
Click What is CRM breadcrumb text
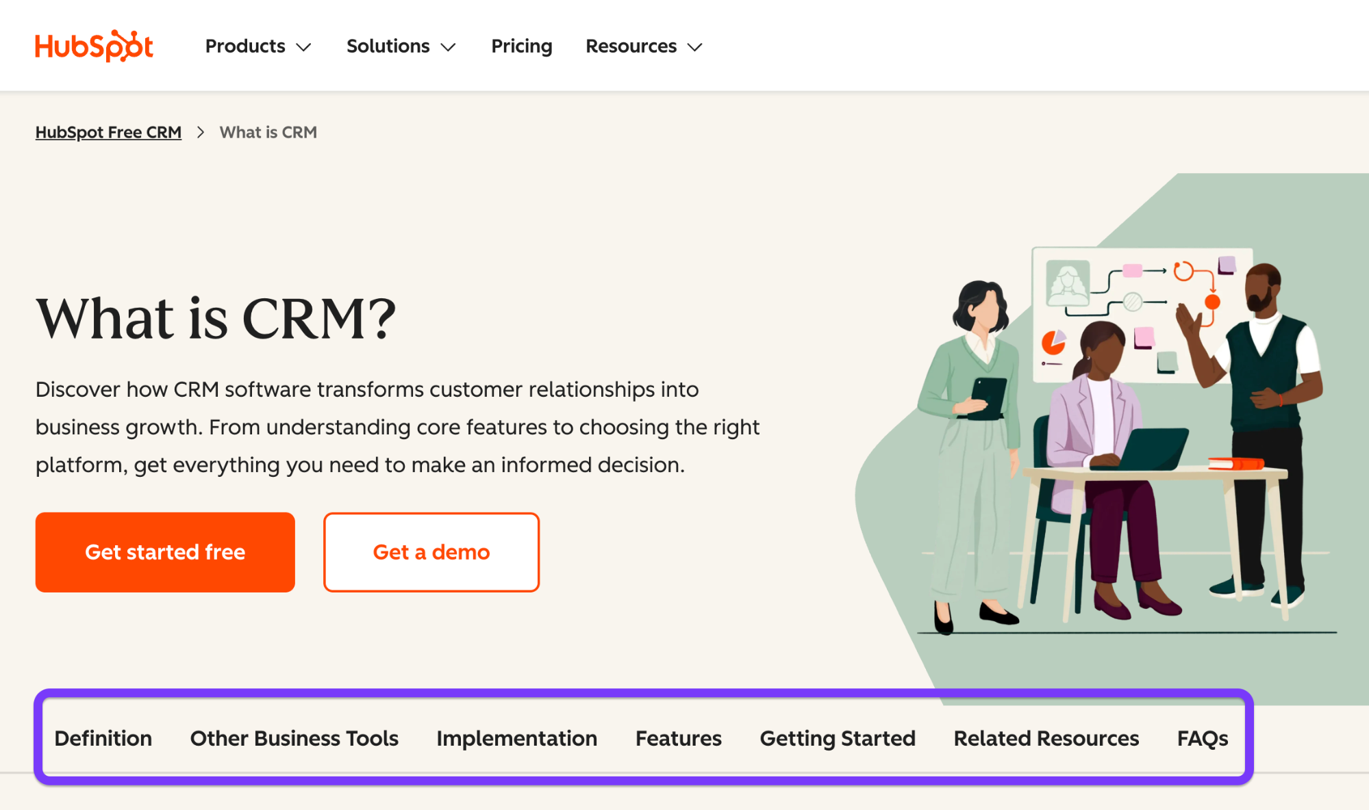coord(268,132)
